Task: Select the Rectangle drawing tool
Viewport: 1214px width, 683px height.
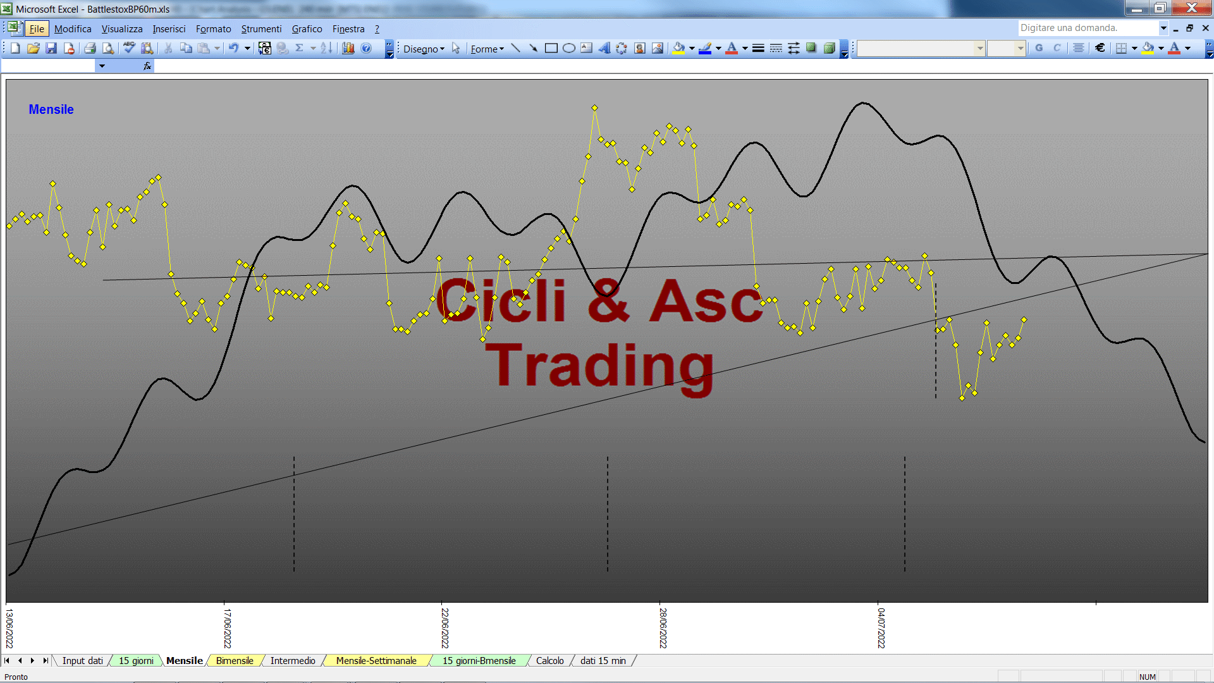Action: [x=551, y=48]
